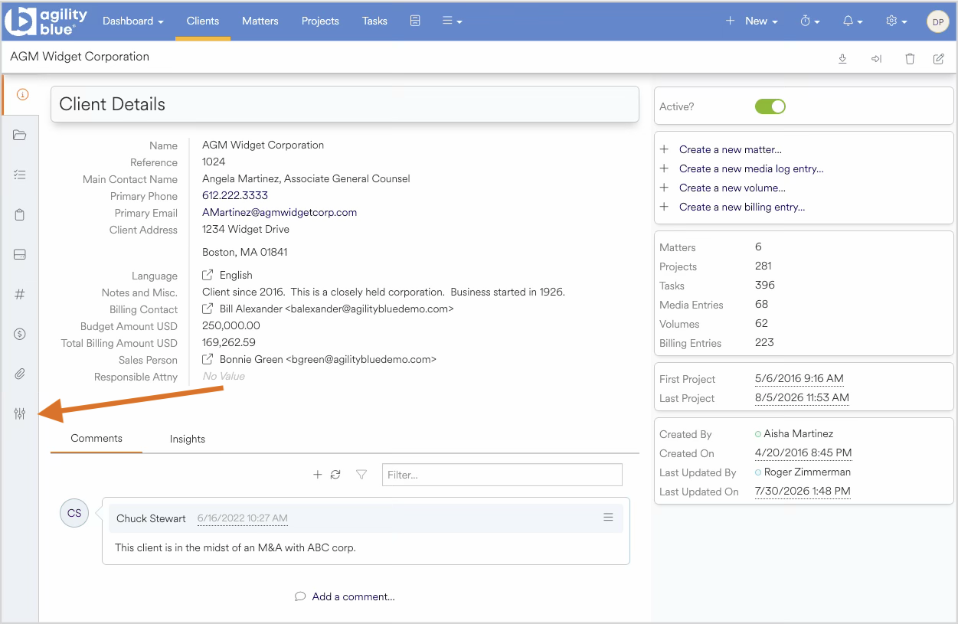Image resolution: width=958 pixels, height=624 pixels.
Task: Click Create a new media log entry
Action: tap(751, 168)
